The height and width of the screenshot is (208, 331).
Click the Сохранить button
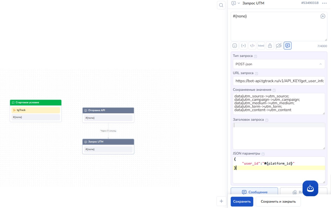[x=242, y=202]
